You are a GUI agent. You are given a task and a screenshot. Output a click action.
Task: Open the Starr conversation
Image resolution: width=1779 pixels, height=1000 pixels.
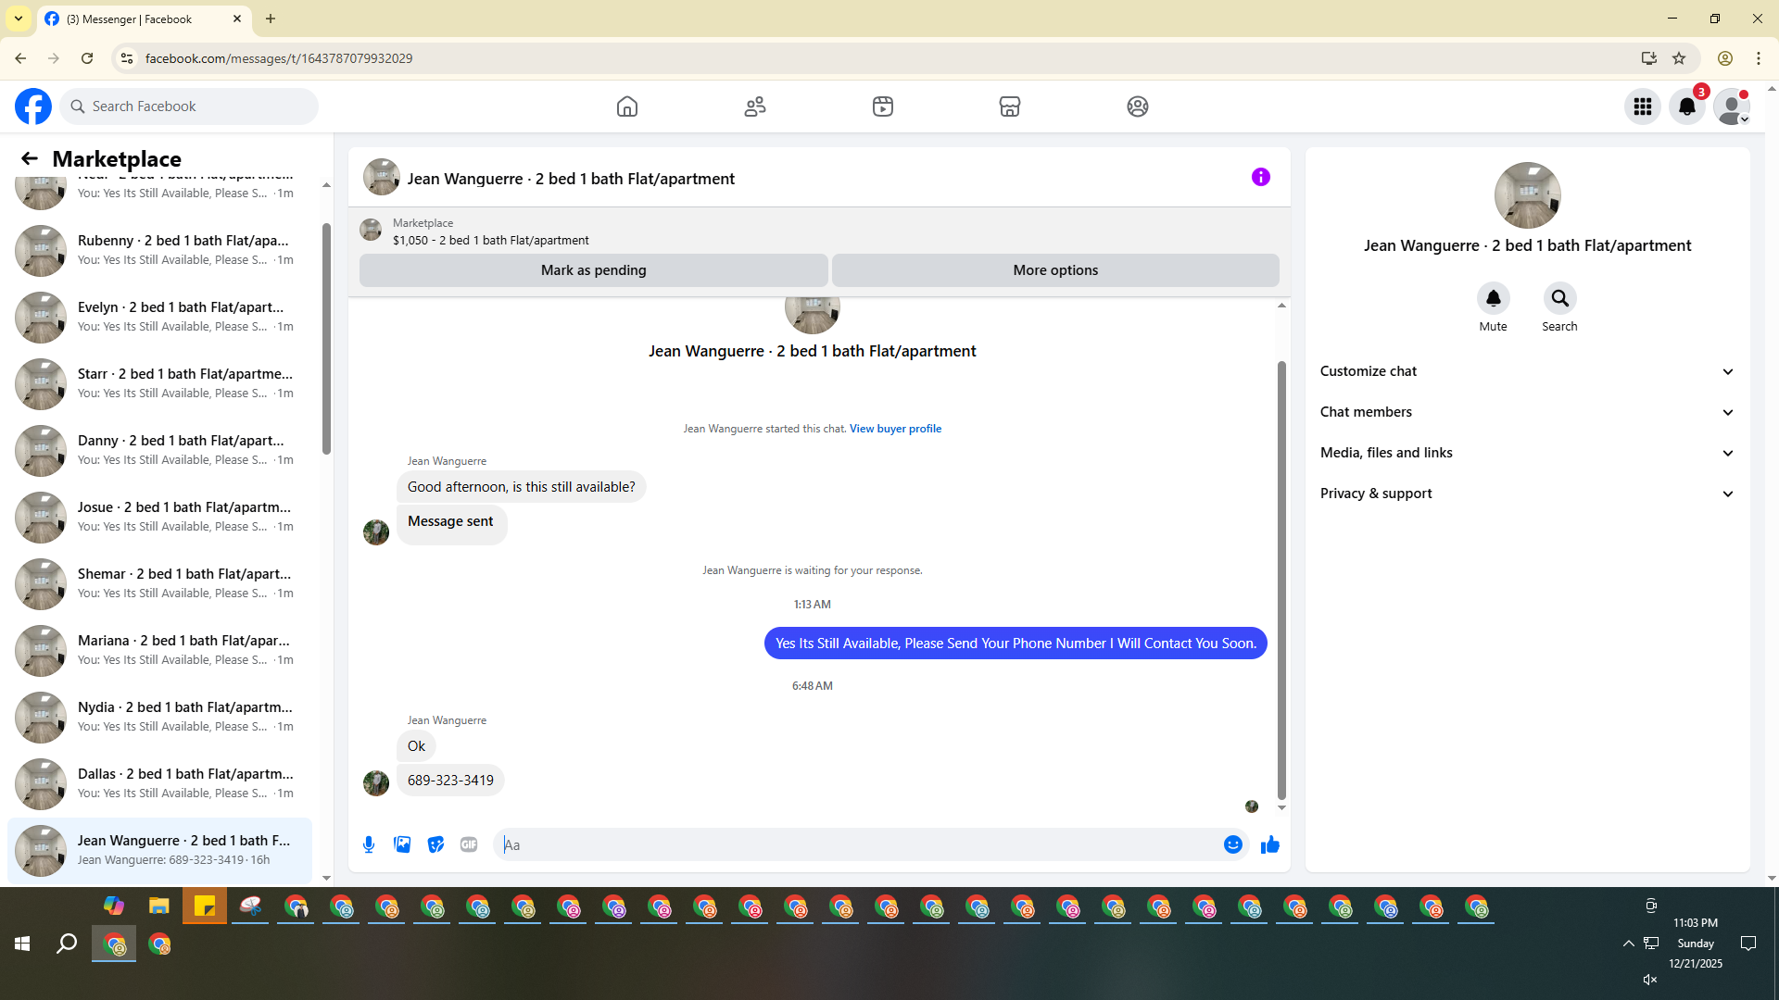[x=159, y=384]
